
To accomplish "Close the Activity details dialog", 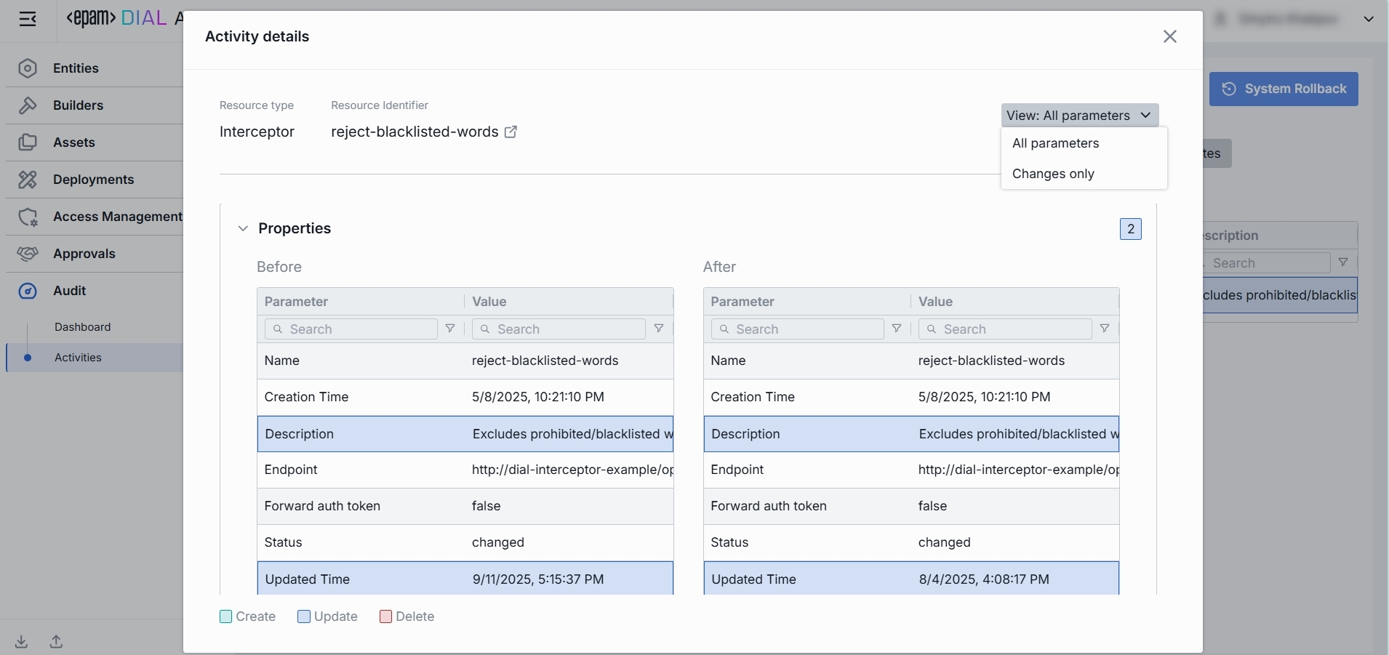I will click(x=1169, y=36).
